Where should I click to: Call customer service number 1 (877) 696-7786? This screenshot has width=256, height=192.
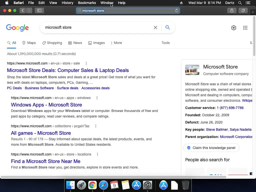230,108
